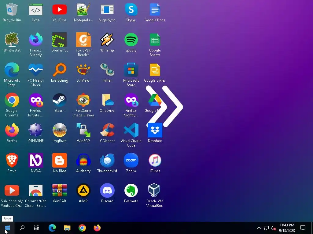Select the CCleaner desktop icon
Image resolution: width=313 pixels, height=234 pixels.
click(107, 130)
